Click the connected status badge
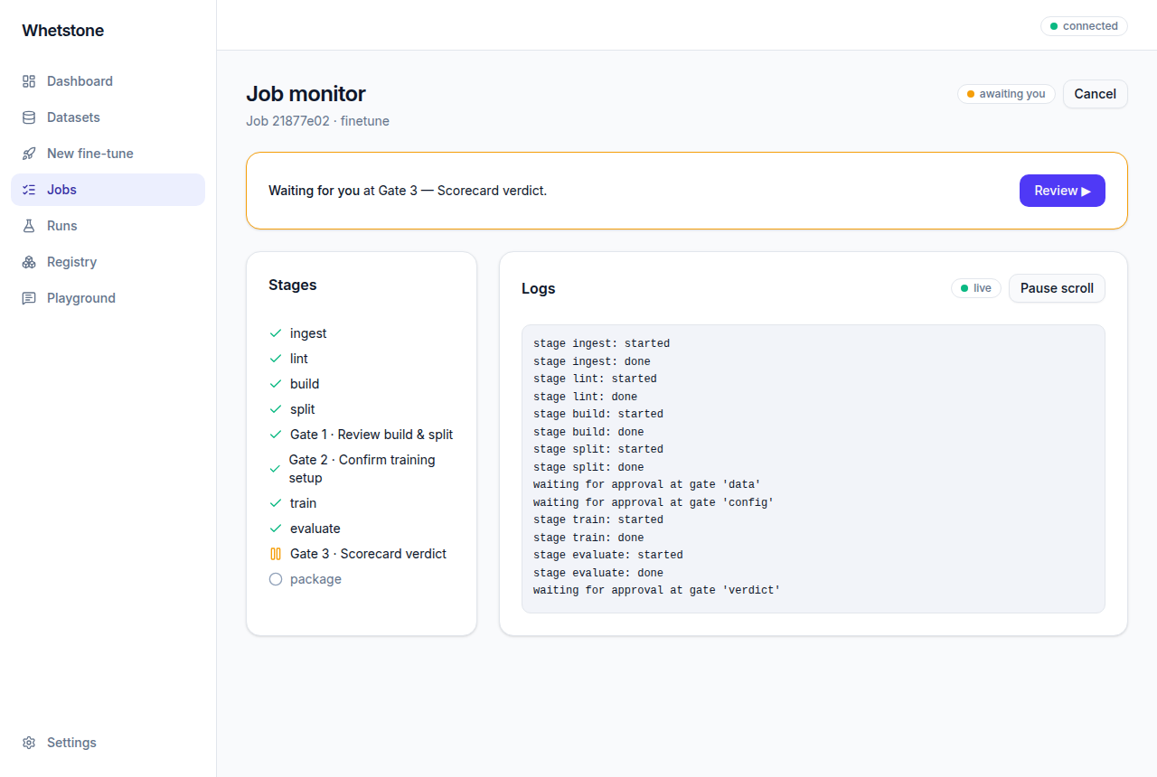The image size is (1157, 777). tap(1084, 26)
